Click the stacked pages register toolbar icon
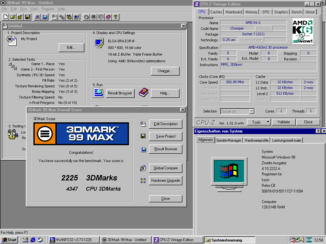This screenshot has height=244, width=326. 101,17
